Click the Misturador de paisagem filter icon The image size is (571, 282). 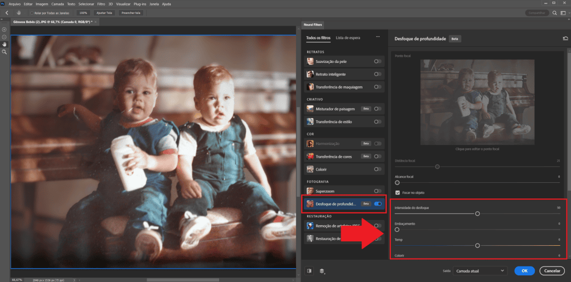pyautogui.click(x=310, y=109)
